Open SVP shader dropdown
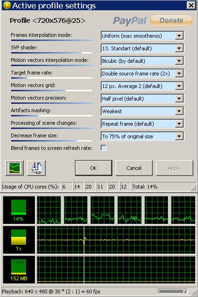Viewport: 198px width, 297px height. tap(179, 48)
